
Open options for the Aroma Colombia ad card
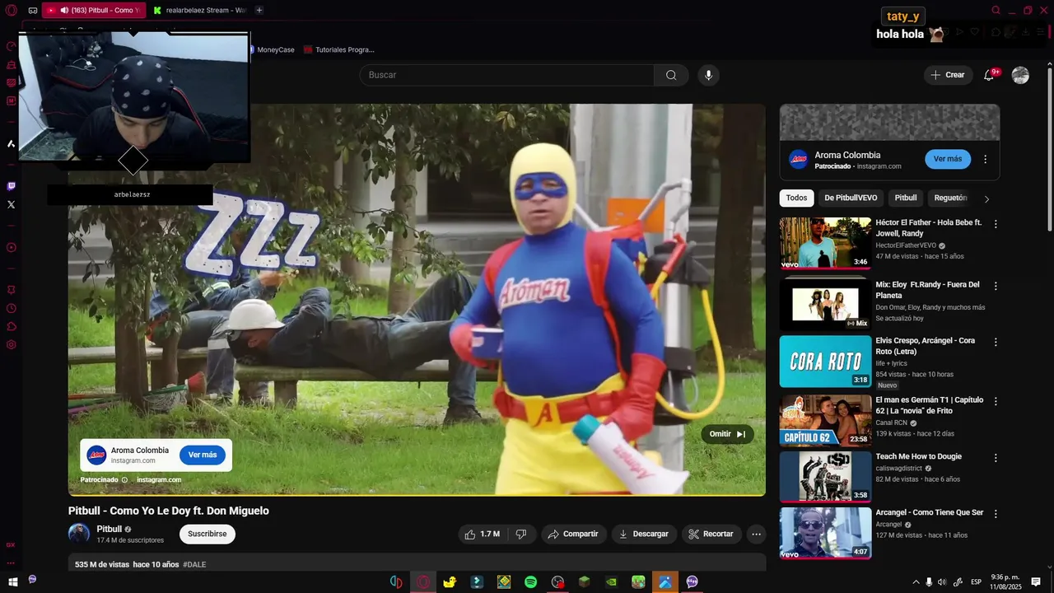coord(985,159)
